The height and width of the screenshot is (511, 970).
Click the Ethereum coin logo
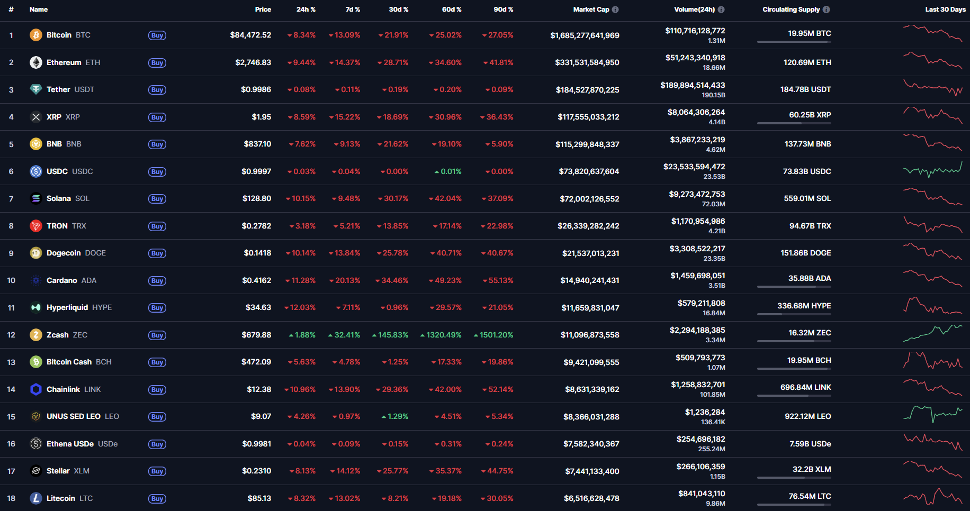(36, 62)
